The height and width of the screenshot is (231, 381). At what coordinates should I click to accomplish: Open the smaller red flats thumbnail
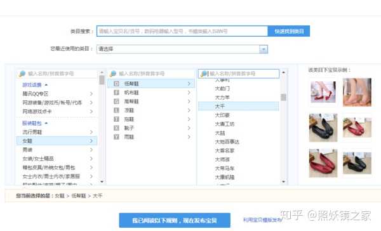[357, 128]
